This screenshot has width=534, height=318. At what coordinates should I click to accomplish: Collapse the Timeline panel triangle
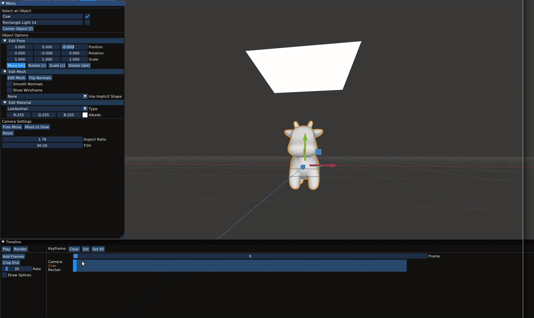pos(3,242)
